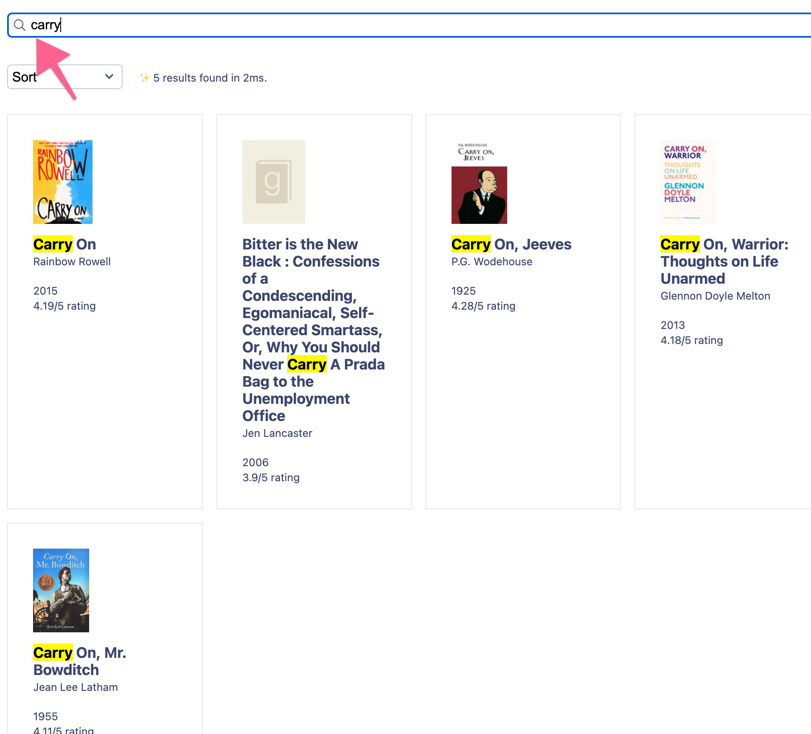
Task: Click the '4.19/5 rating' text
Action: pos(64,306)
